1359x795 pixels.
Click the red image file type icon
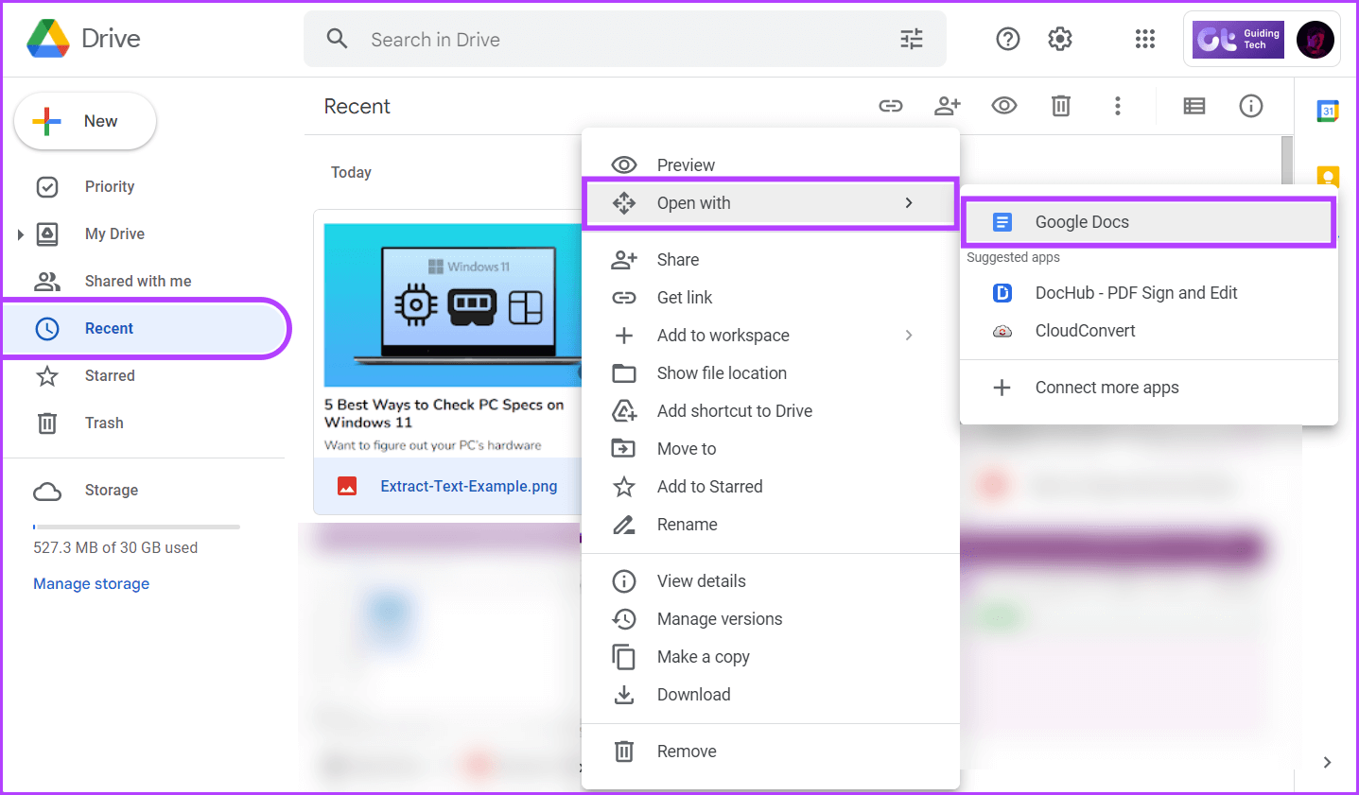click(347, 486)
